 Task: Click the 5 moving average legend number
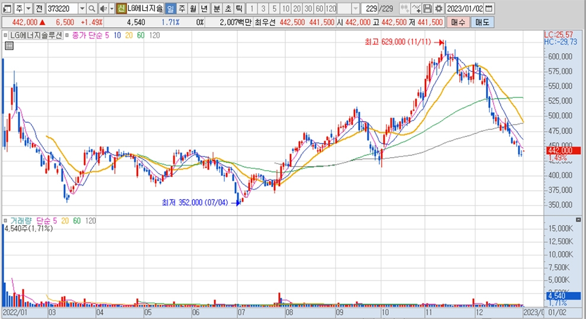click(107, 35)
